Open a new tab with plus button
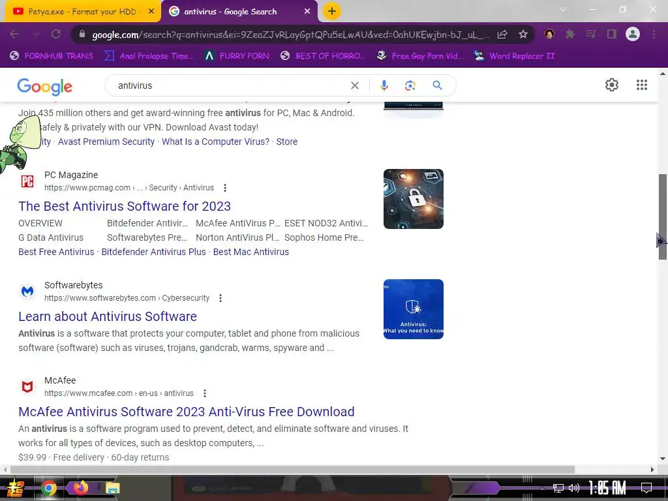The width and height of the screenshot is (668, 501). point(332,12)
